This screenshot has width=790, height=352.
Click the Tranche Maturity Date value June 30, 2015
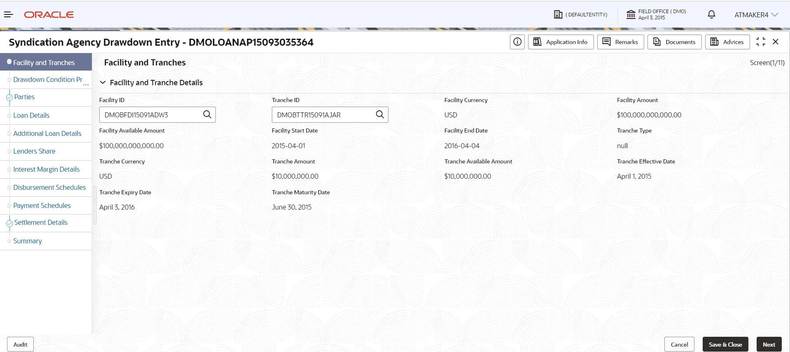292,207
